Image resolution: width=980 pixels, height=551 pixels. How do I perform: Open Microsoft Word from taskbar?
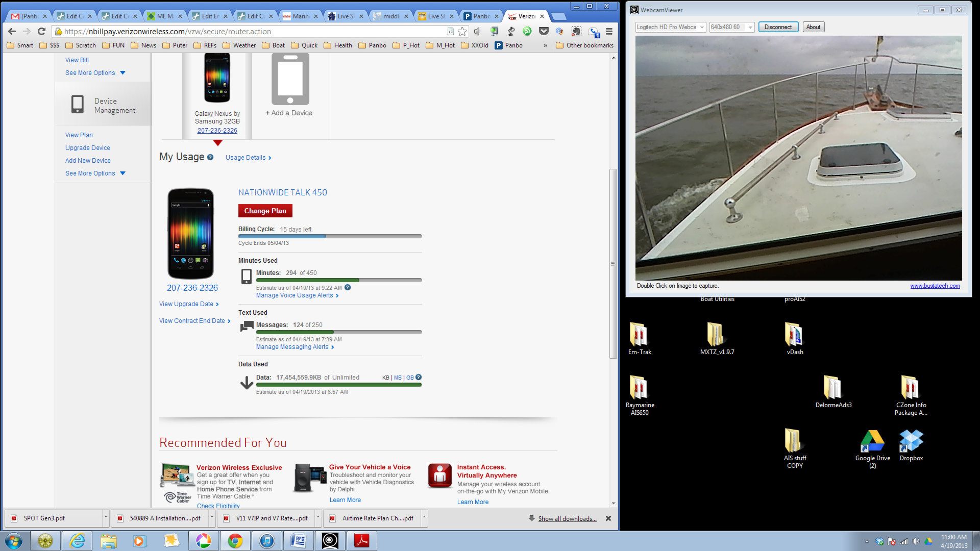pos(299,541)
